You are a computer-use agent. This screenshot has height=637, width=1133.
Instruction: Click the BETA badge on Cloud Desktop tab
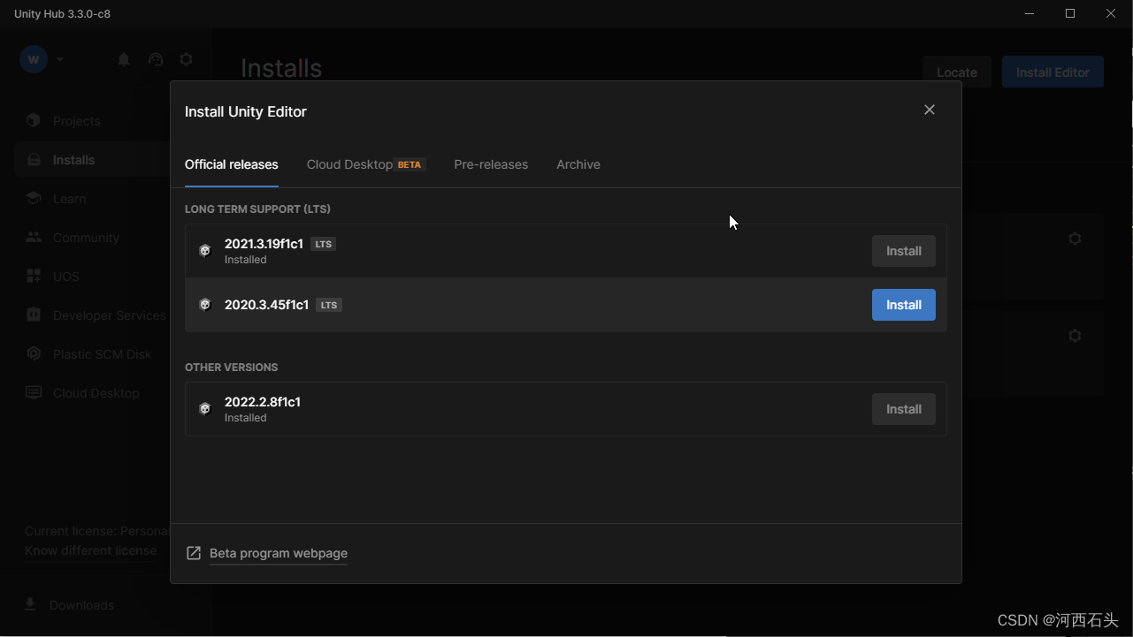[x=410, y=164]
